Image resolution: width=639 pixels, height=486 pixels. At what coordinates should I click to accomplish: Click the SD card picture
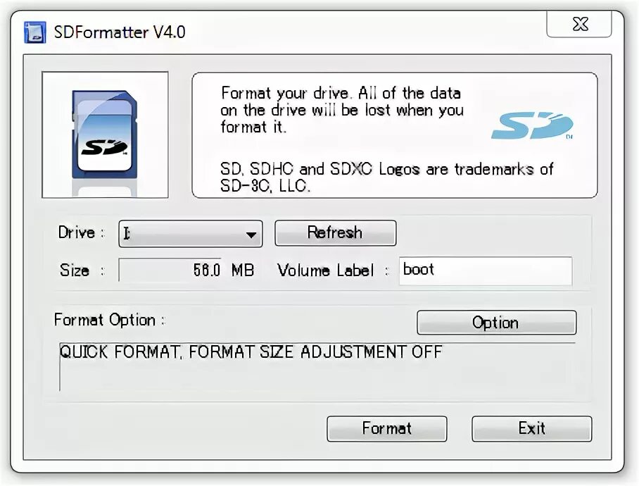point(105,135)
